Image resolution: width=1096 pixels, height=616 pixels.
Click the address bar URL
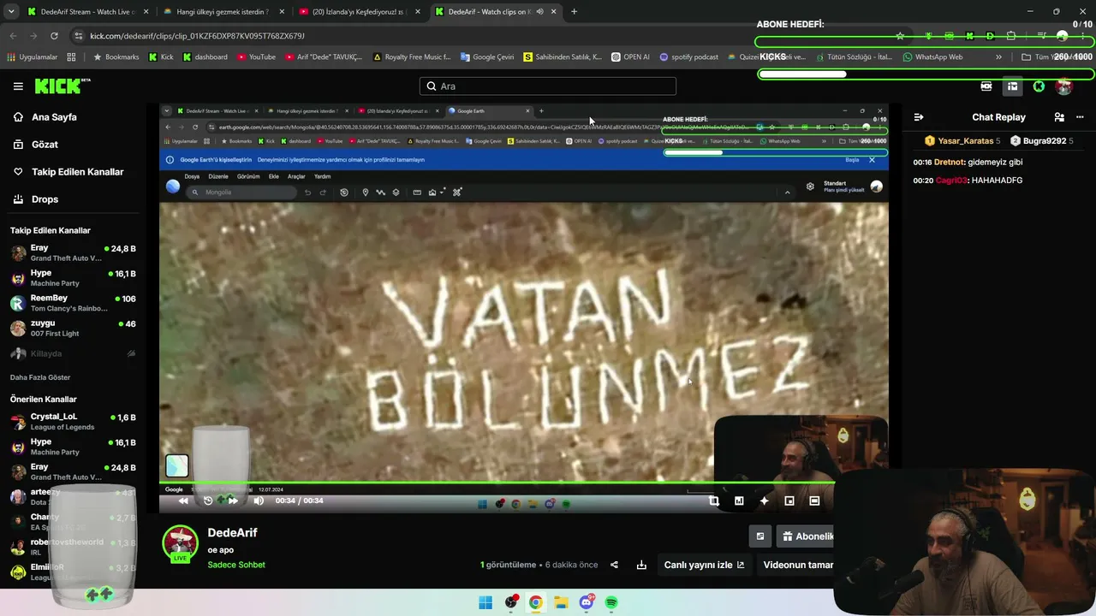[197, 36]
